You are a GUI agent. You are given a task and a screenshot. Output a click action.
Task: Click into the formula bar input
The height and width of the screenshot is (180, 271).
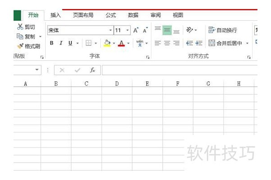180,70
